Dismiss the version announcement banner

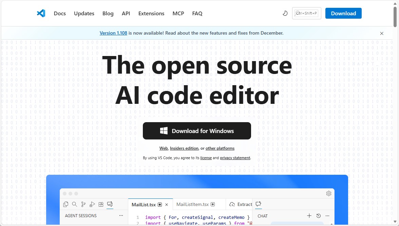pyautogui.click(x=382, y=33)
